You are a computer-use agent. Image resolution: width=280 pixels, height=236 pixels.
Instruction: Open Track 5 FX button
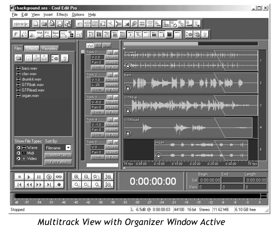pos(111,158)
